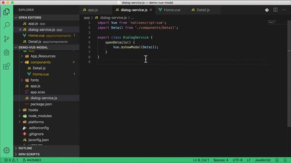This screenshot has width=291, height=163.
Task: Change encoding via UTF-8 status item
Action: [237, 160]
